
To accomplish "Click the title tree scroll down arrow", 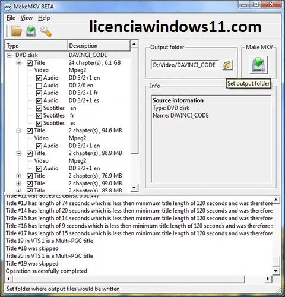I will click(134, 187).
